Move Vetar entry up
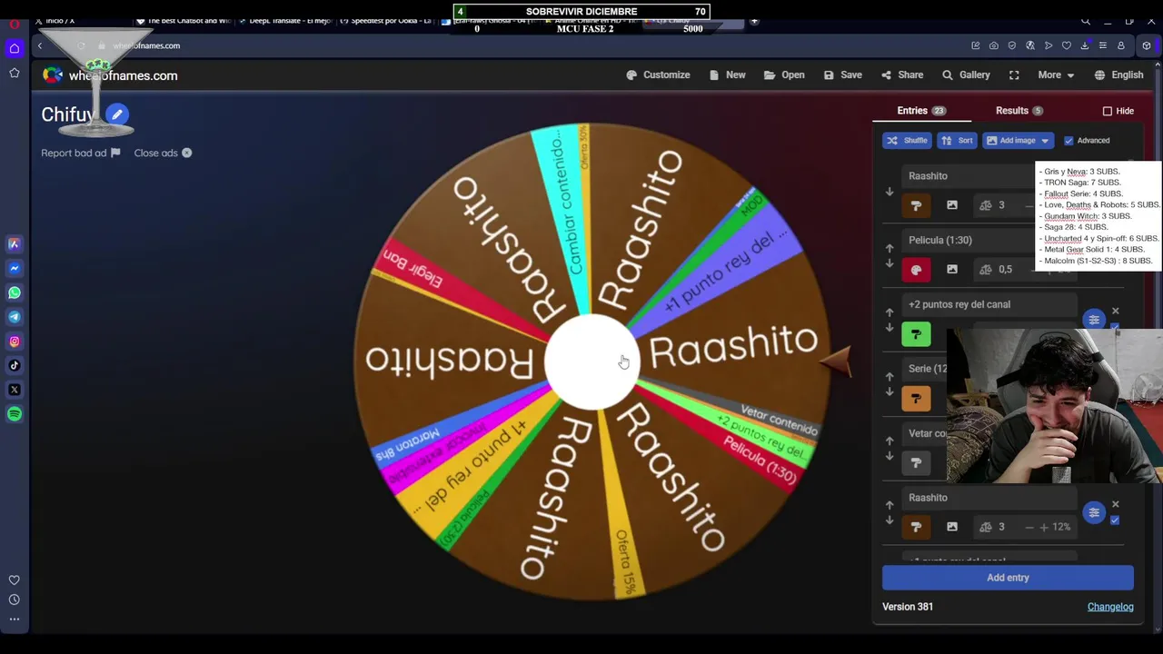Image resolution: width=1163 pixels, height=654 pixels. coord(890,441)
